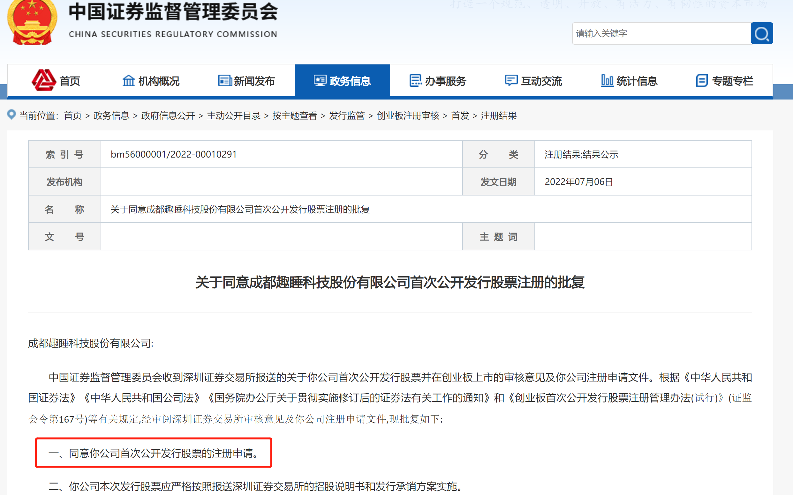Open the 统计信息 navigation tab
Screen dimensions: 793x495
pyautogui.click(x=629, y=81)
